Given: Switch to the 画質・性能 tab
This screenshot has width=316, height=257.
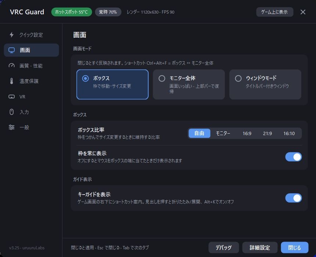Looking at the screenshot, I should pos(32,65).
